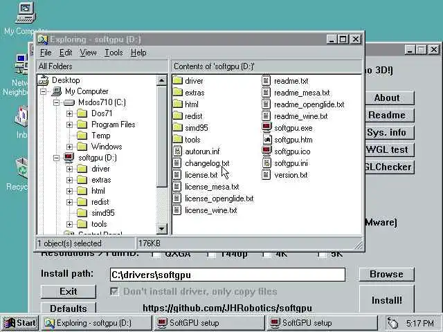
Task: Open the File menu
Action: tap(46, 53)
